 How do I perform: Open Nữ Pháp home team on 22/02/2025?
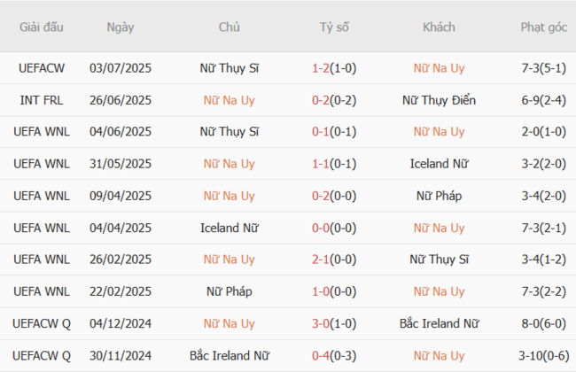[230, 291]
